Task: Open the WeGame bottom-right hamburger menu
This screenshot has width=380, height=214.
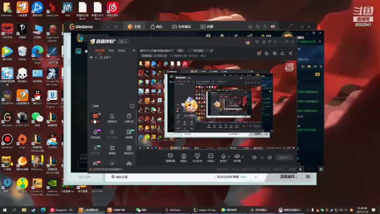Action: 308,176
